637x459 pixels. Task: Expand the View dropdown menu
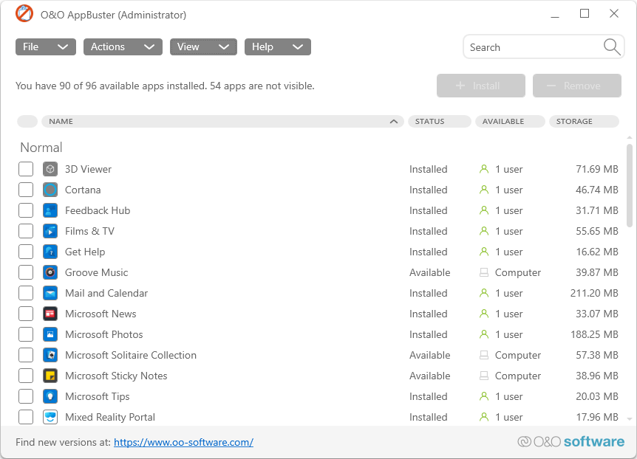pos(203,46)
